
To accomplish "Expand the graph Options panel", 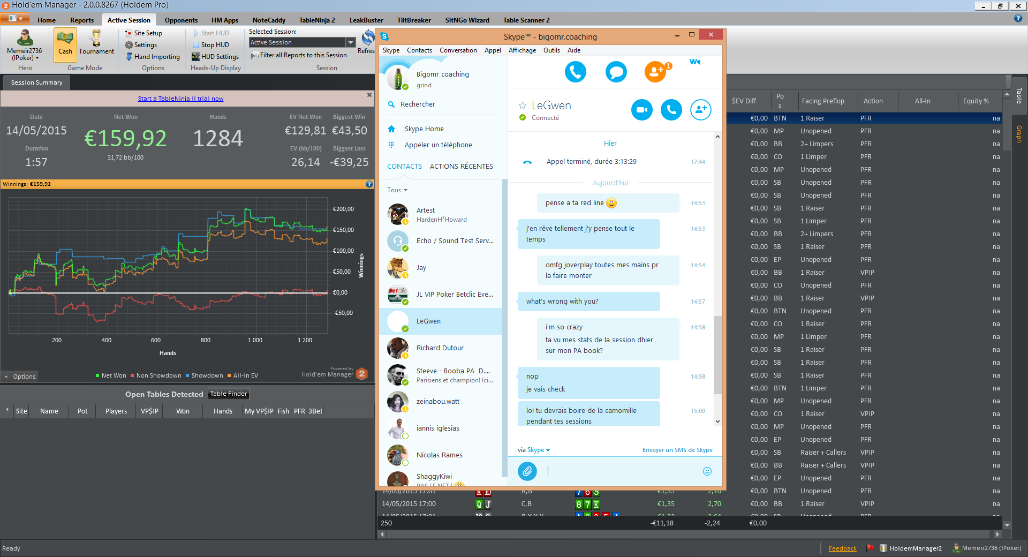I will coord(20,377).
